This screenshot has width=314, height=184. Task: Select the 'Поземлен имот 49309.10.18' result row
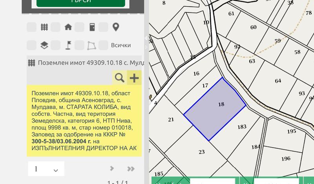click(x=86, y=63)
